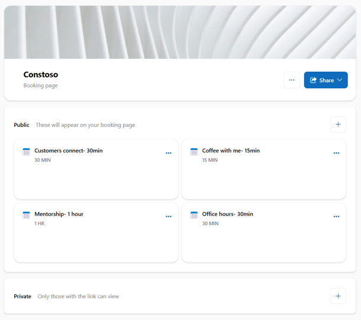Click the banner image at the top
Viewport: 361px width, 320px height.
click(180, 32)
